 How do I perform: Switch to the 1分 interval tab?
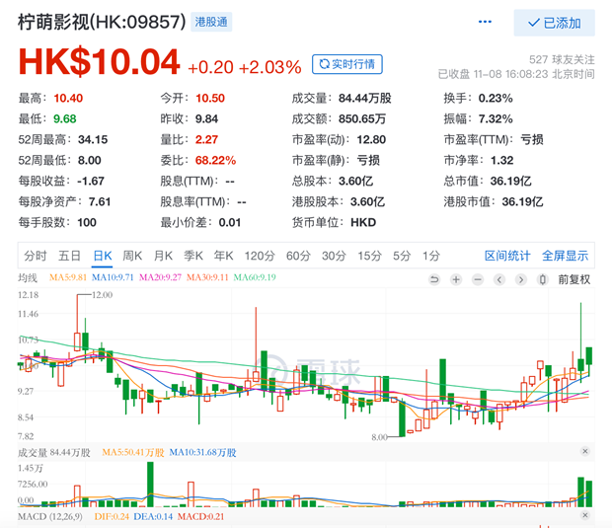point(431,256)
